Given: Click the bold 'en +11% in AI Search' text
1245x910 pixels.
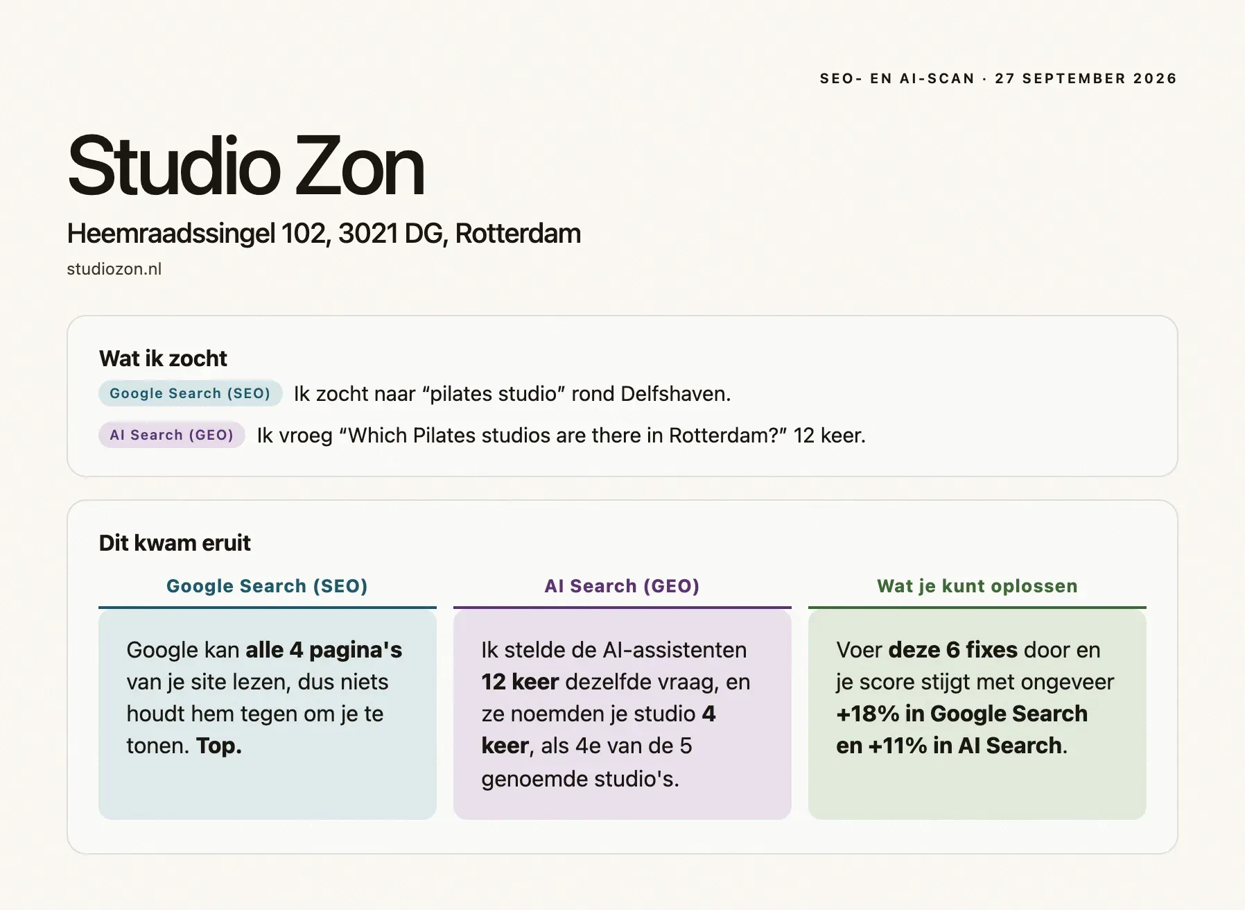Looking at the screenshot, I should (949, 746).
